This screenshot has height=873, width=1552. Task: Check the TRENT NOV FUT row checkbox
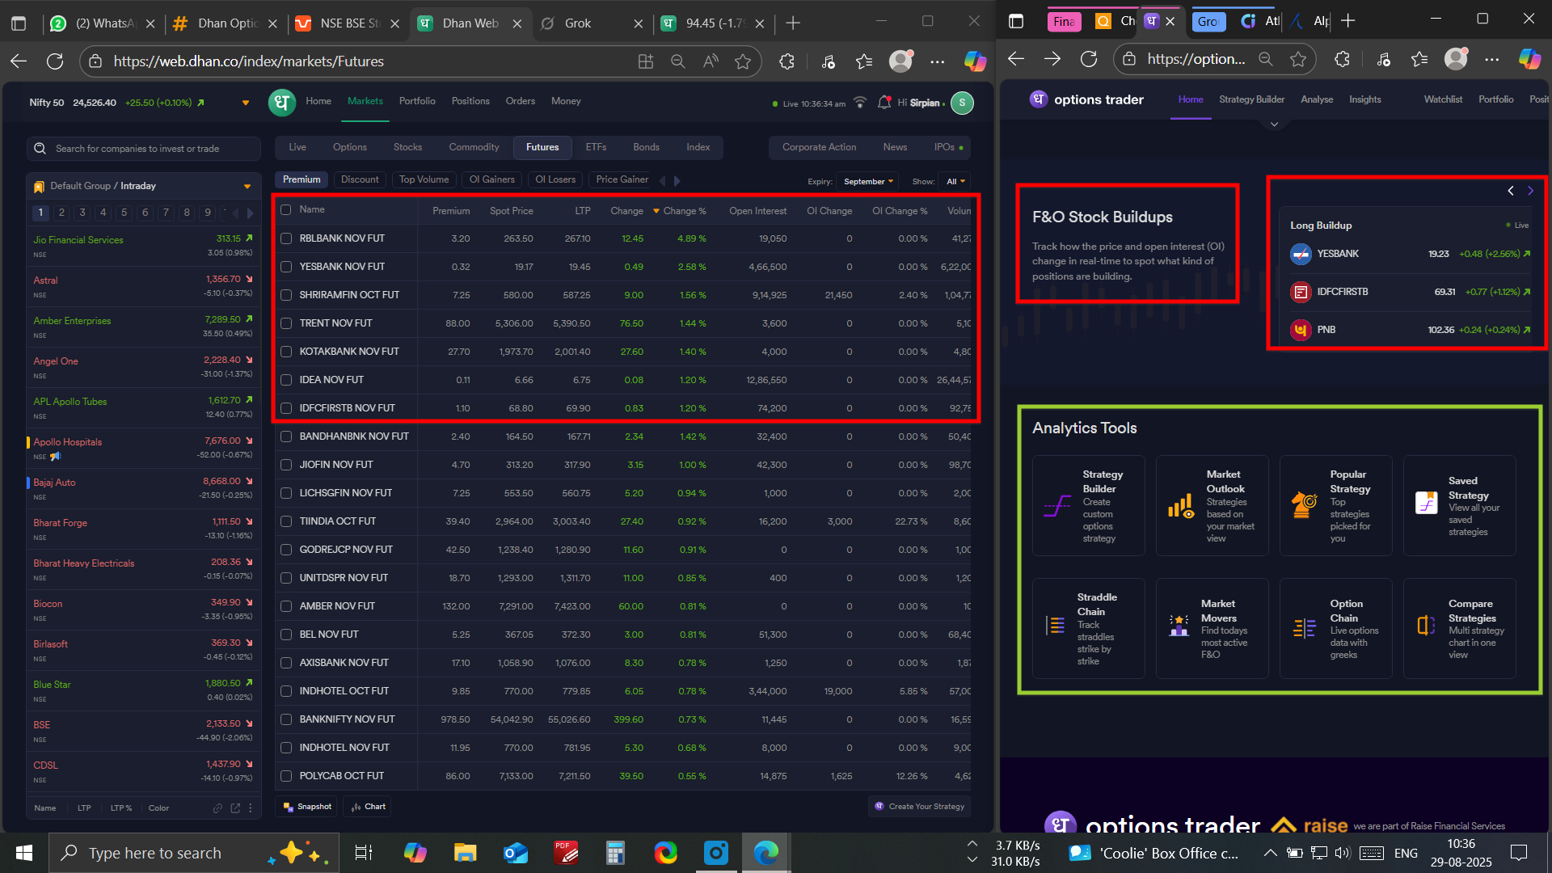[x=286, y=323]
